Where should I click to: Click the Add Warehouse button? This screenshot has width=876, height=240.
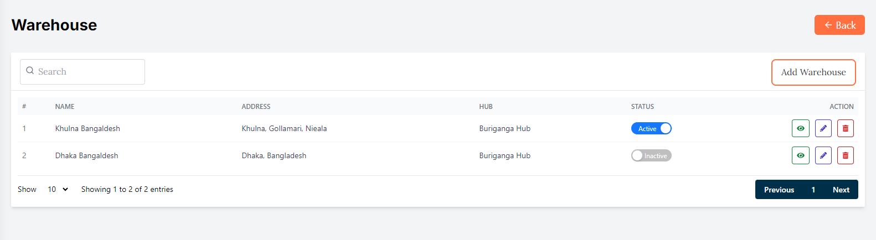(x=813, y=72)
